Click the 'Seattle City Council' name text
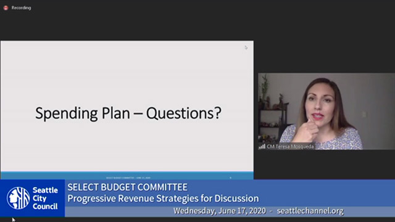395x222 pixels. (x=45, y=199)
